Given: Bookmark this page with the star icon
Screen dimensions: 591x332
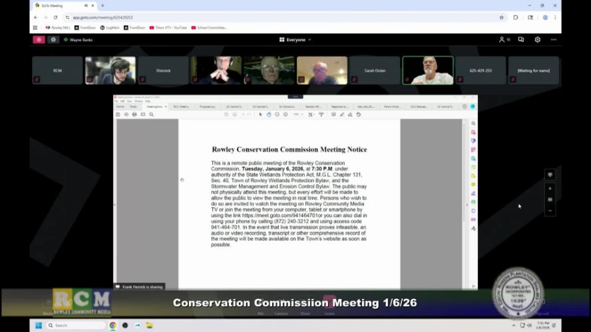Looking at the screenshot, I should coord(501,17).
